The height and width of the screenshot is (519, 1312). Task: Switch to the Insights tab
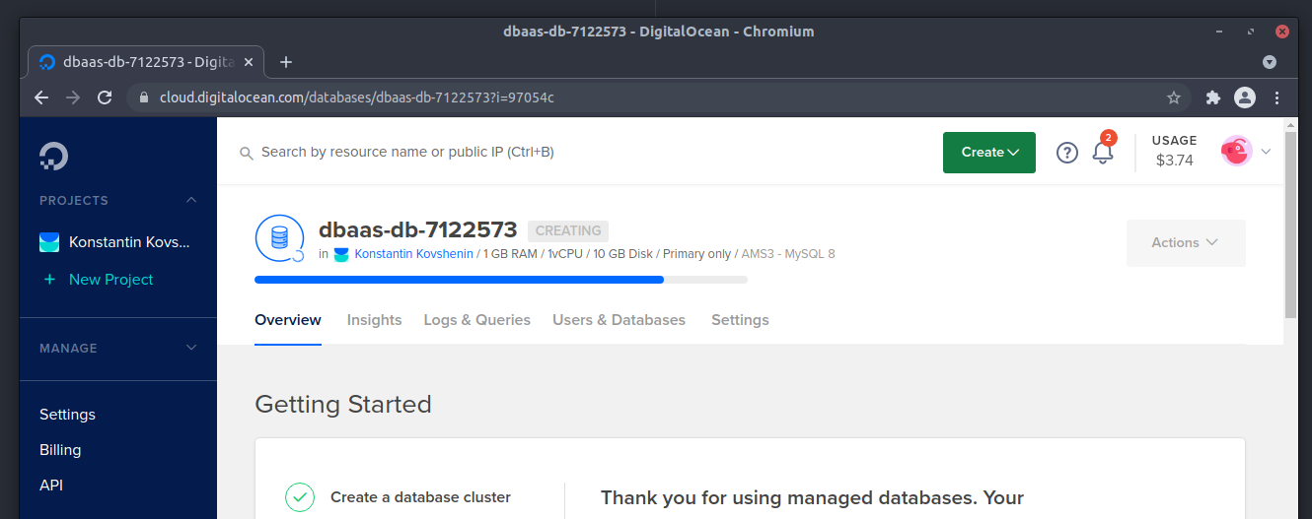point(375,320)
